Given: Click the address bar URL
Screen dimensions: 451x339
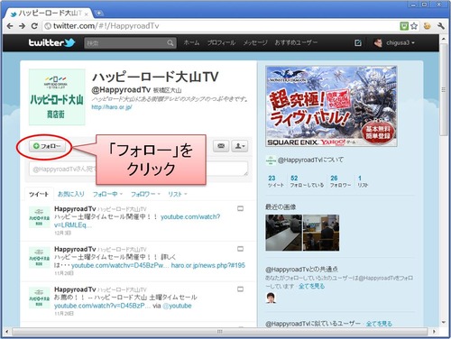Looking at the screenshot, I should click(106, 26).
